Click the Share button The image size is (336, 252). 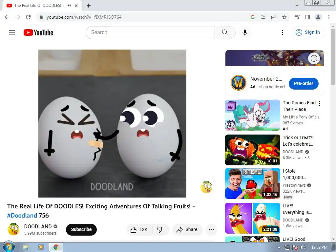tap(187, 230)
